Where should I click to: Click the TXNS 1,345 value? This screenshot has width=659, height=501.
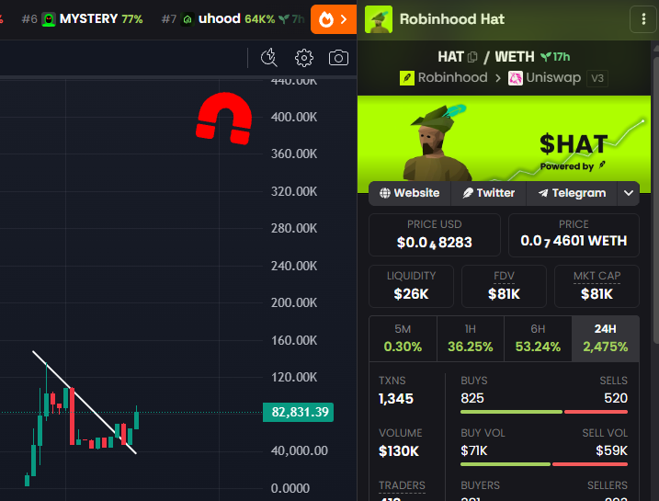396,398
